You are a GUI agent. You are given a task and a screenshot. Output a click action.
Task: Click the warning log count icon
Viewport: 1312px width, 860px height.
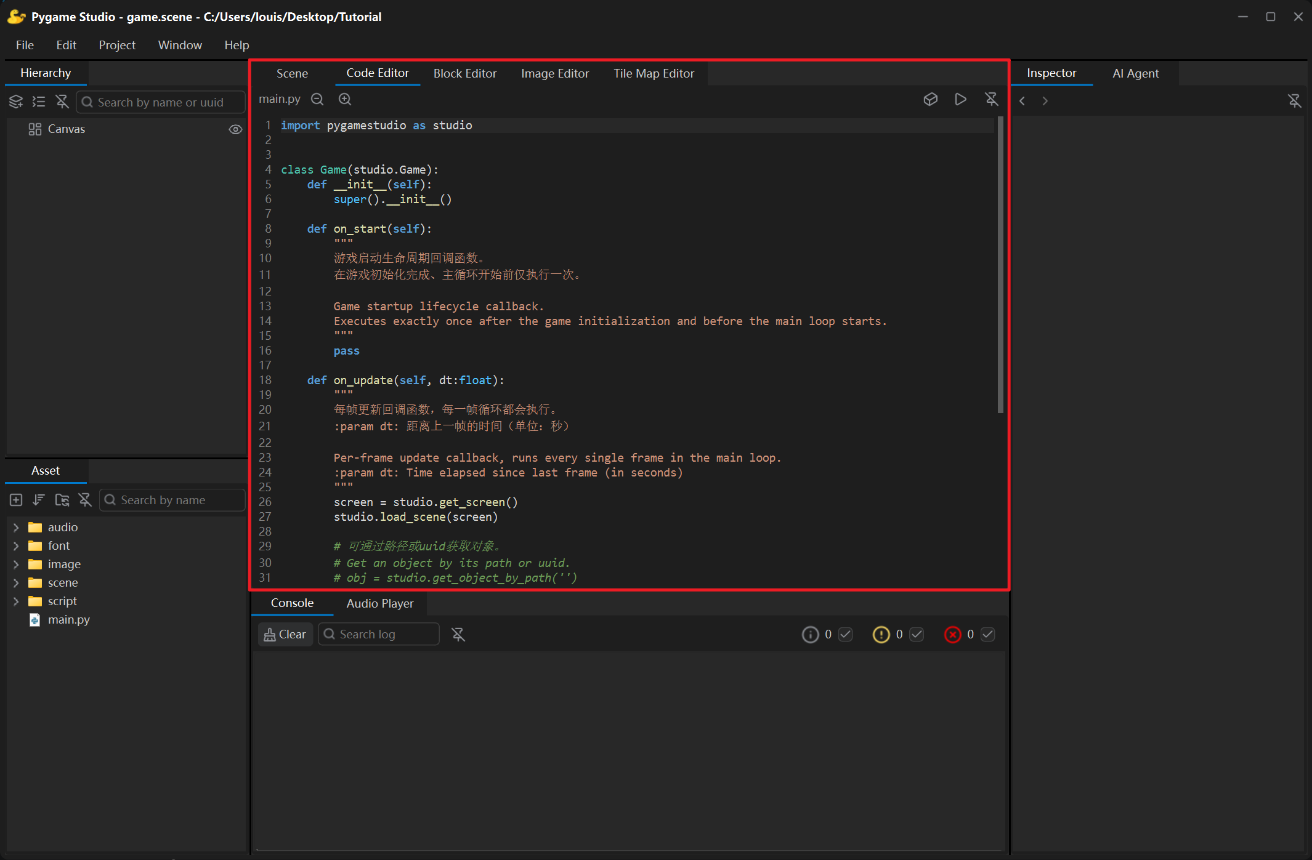(881, 634)
